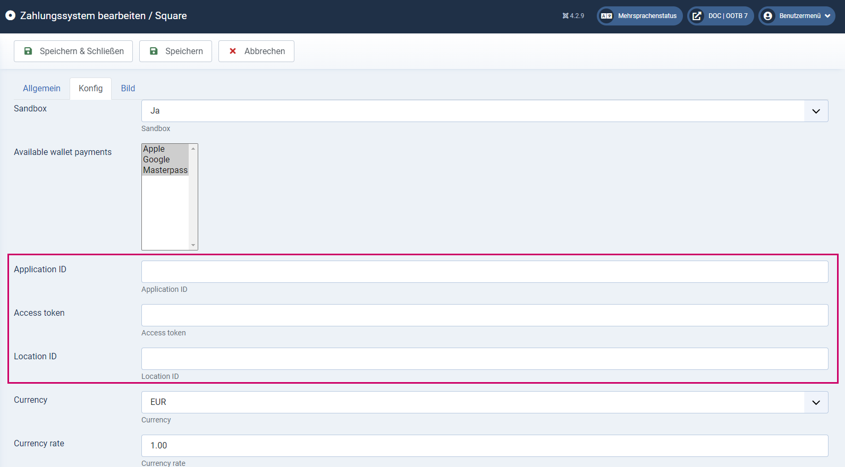Click the Joomla version 4.2.9 icon
This screenshot has width=845, height=467.
coord(565,16)
